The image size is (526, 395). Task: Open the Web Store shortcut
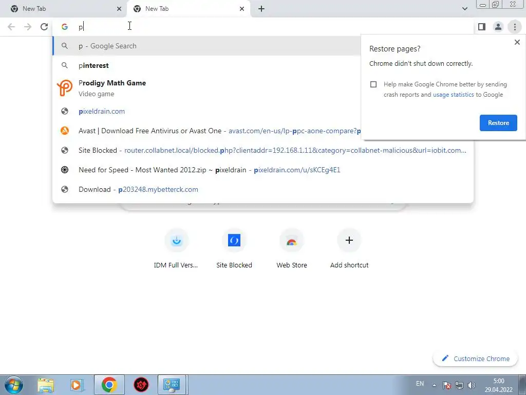tap(292, 248)
